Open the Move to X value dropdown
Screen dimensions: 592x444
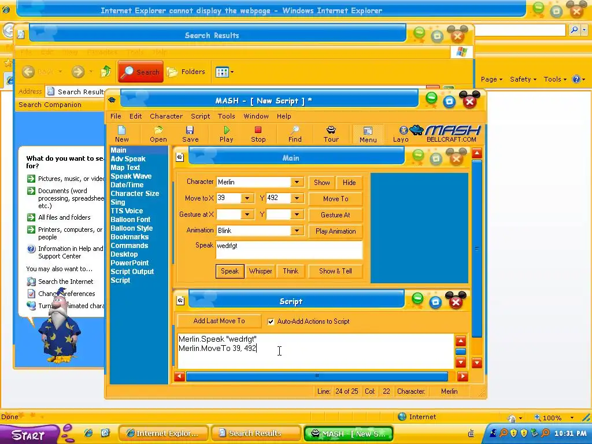[x=247, y=198]
